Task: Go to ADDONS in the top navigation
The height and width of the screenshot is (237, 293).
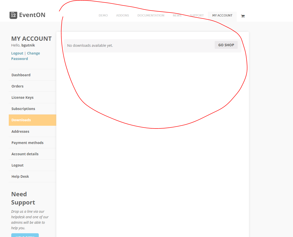Action: [123, 15]
